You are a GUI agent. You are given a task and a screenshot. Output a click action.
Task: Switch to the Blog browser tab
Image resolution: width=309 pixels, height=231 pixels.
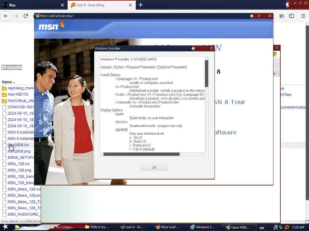(34, 5)
